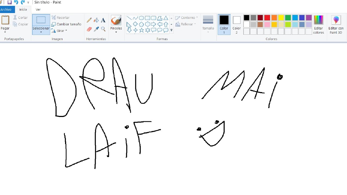The width and height of the screenshot is (347, 195).
Task: Select the Pencil tool
Action: point(89,20)
